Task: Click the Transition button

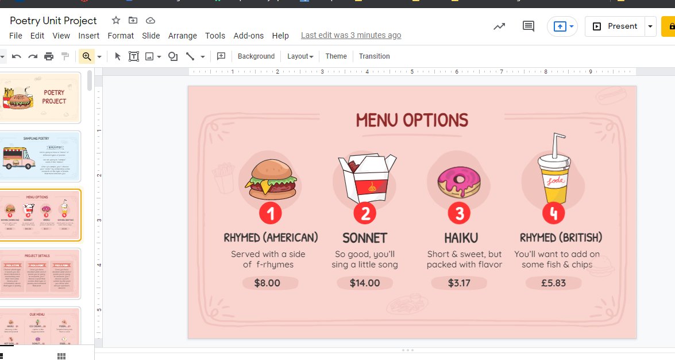Action: pyautogui.click(x=374, y=56)
